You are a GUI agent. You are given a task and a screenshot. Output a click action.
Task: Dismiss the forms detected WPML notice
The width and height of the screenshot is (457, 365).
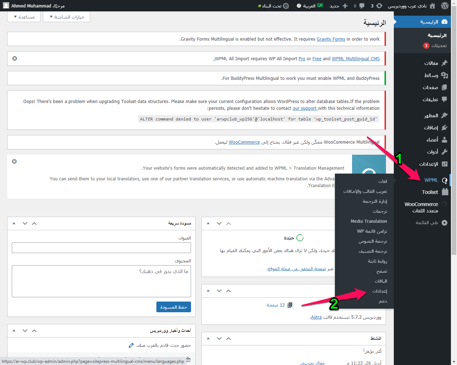(14, 161)
